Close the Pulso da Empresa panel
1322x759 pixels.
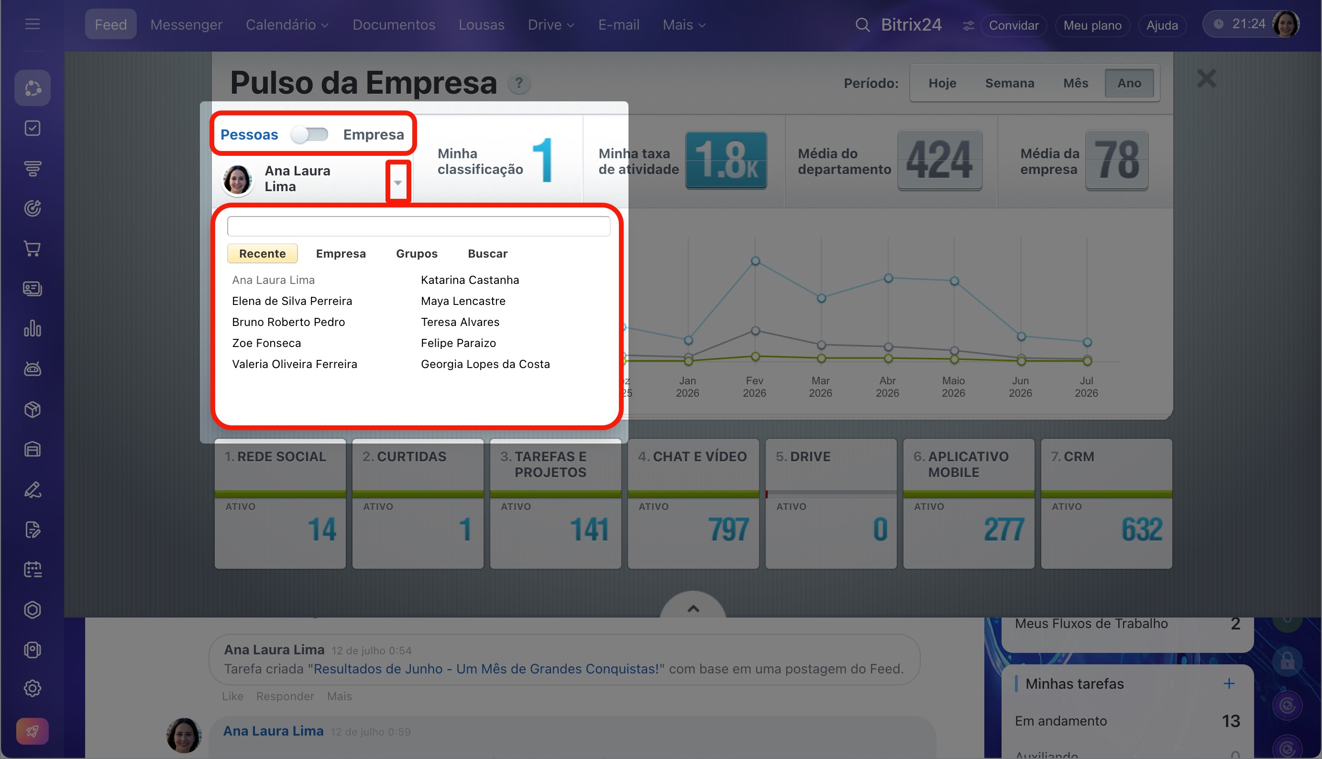(x=1206, y=79)
